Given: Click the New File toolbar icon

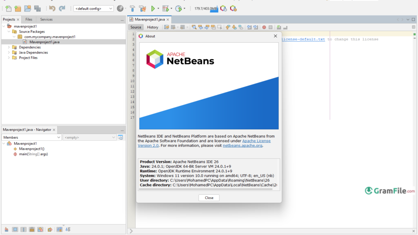Looking at the screenshot, I should tap(9, 9).
